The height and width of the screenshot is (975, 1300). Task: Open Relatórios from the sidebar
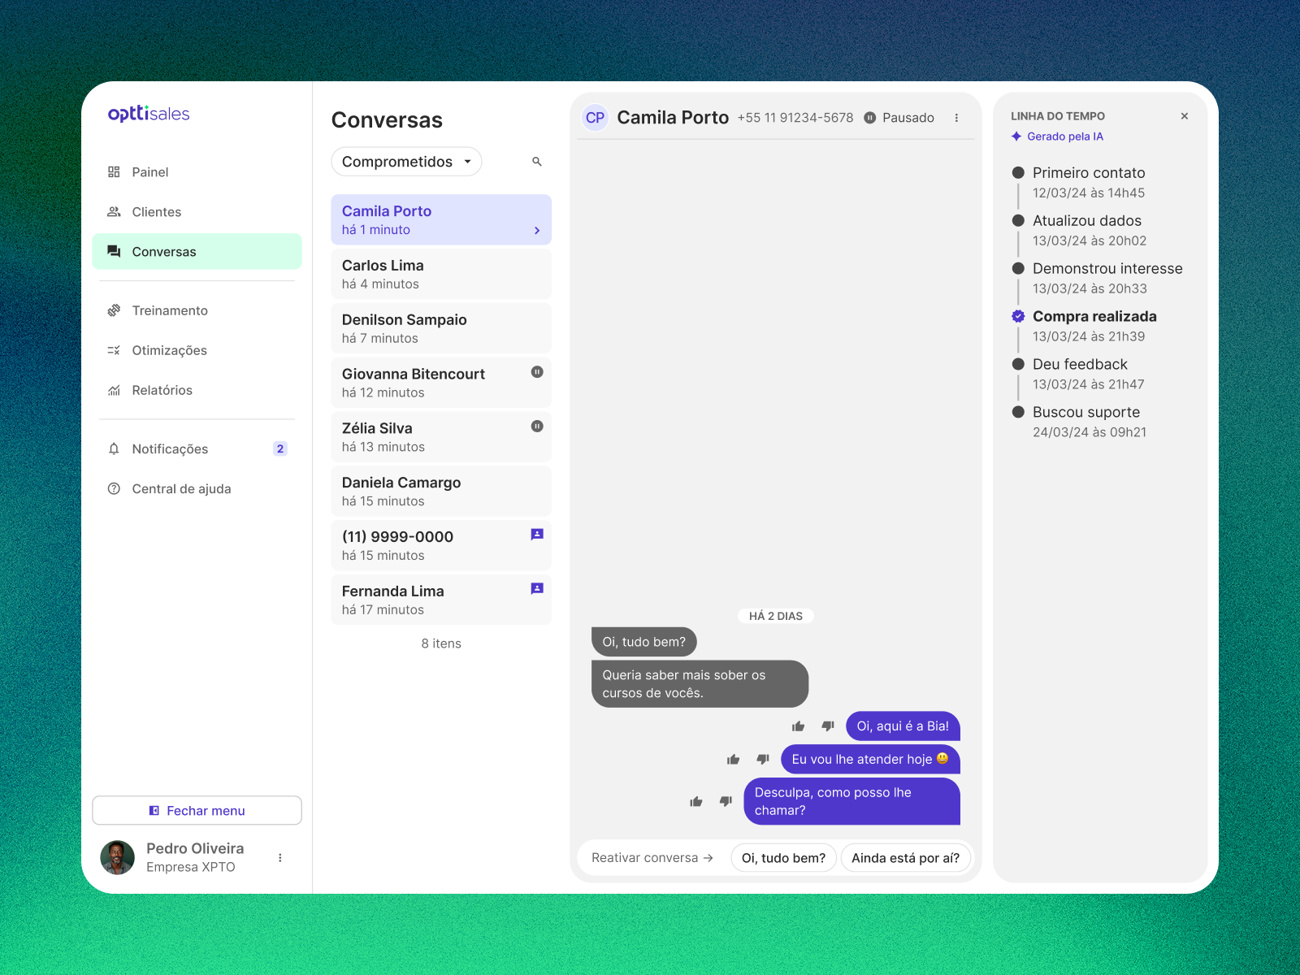[162, 391]
